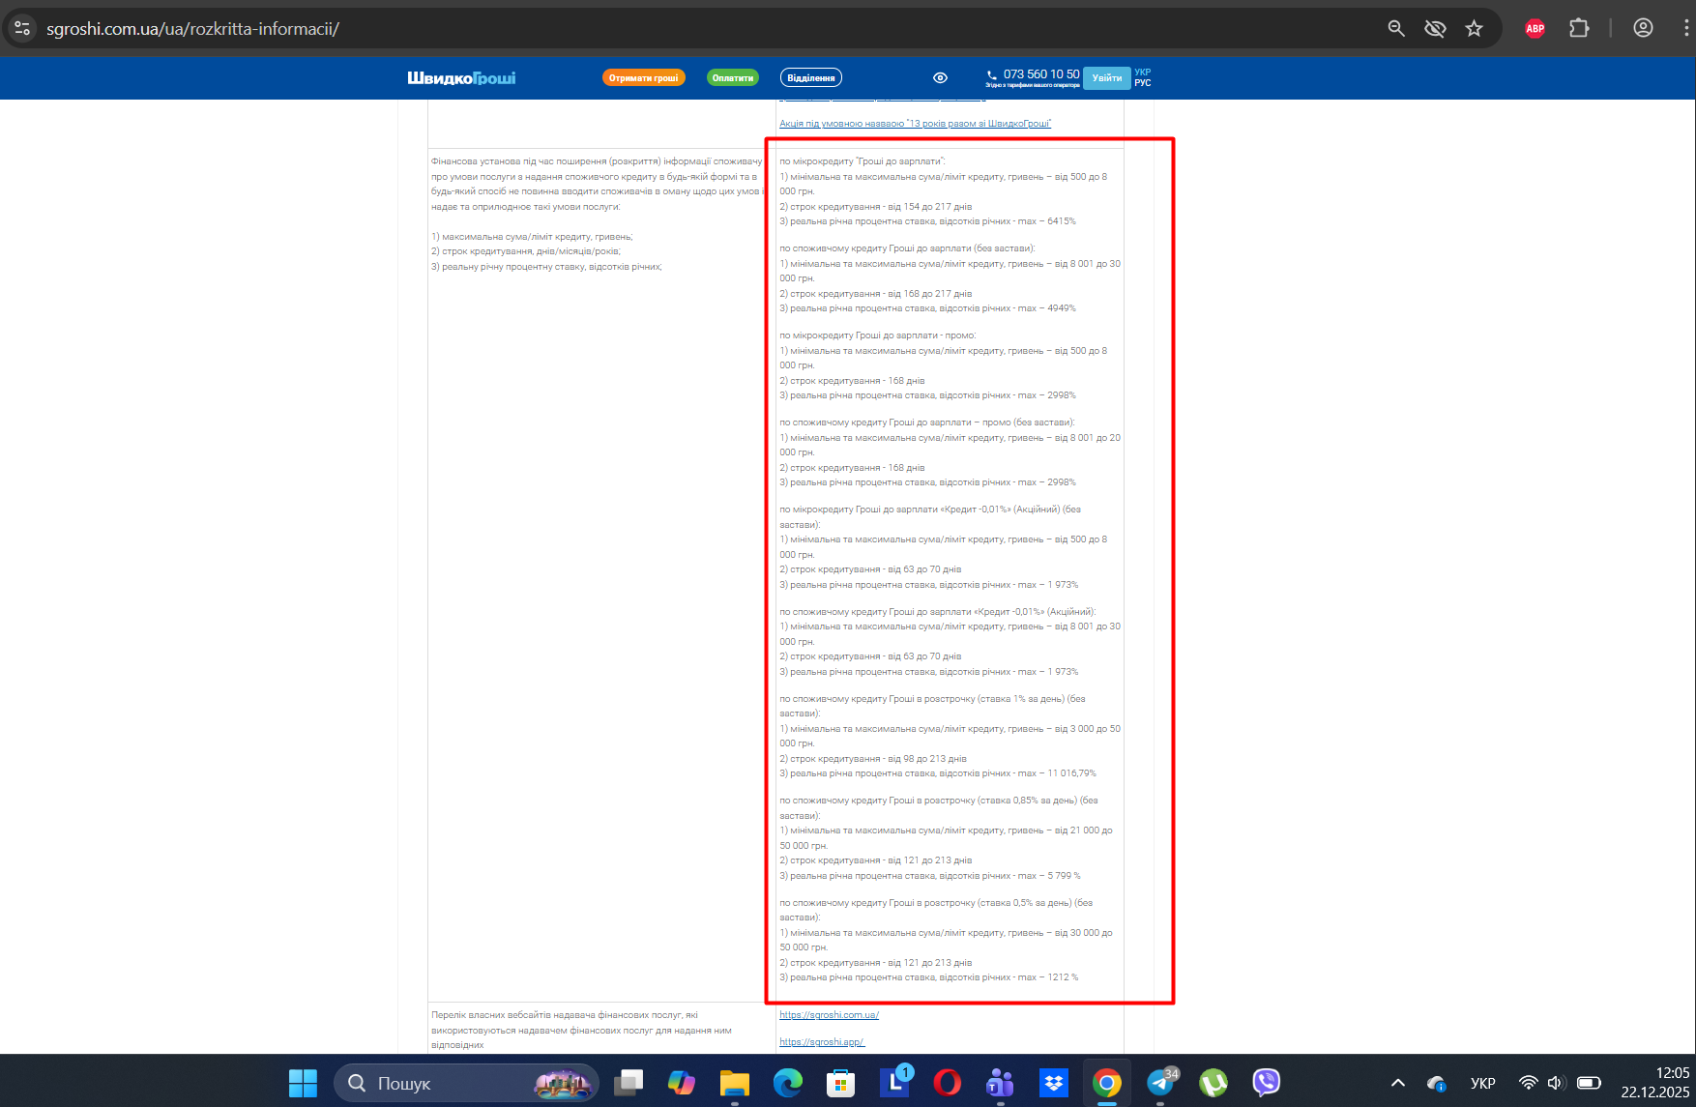Click the text with rate max – 4949%
This screenshot has height=1107, width=1696.
(927, 308)
